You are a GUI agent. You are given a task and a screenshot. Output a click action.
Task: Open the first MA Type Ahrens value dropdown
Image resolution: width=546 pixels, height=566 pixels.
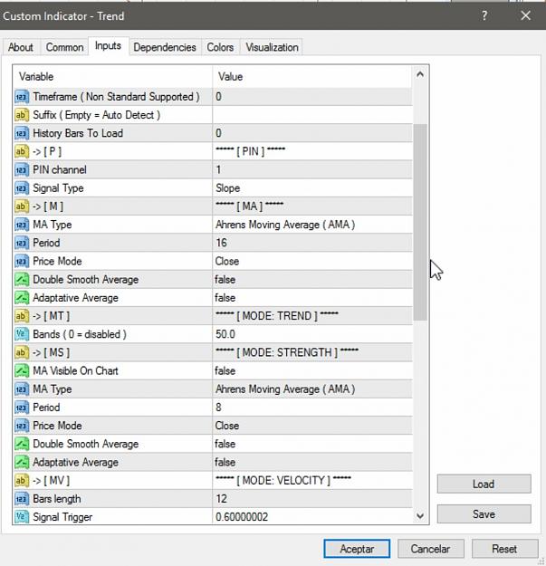point(312,225)
